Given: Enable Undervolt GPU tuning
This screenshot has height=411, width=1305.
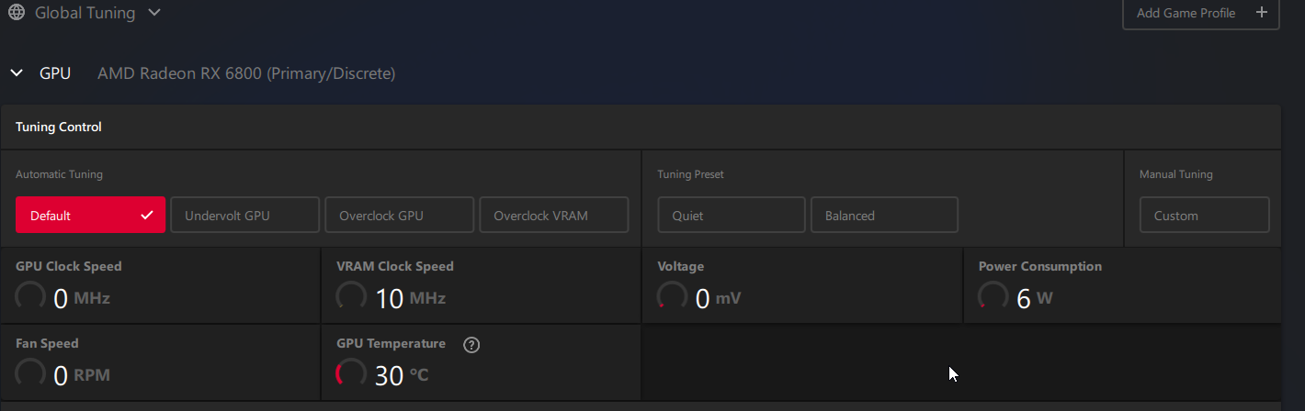Looking at the screenshot, I should [244, 216].
